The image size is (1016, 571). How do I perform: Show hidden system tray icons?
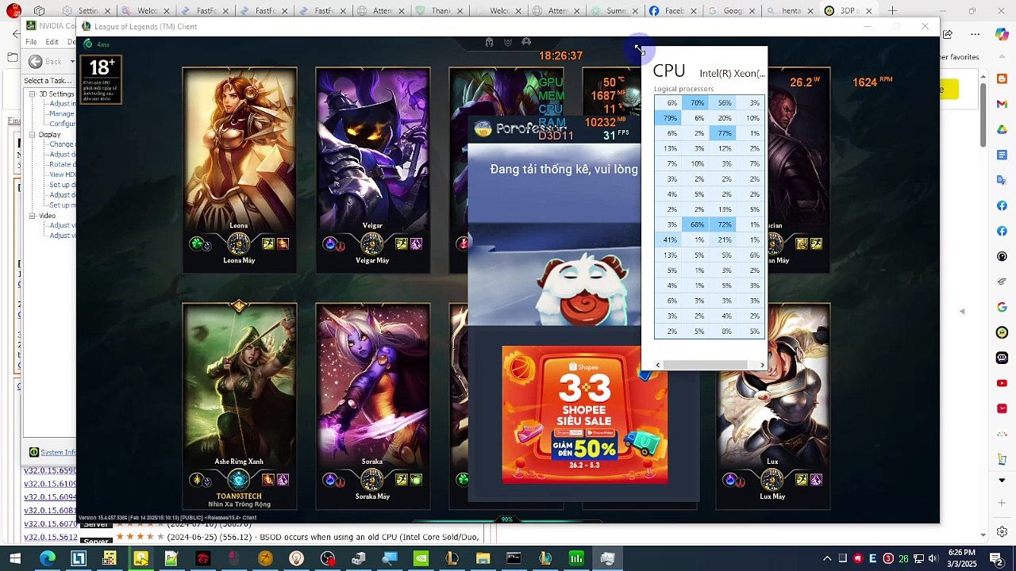(827, 558)
